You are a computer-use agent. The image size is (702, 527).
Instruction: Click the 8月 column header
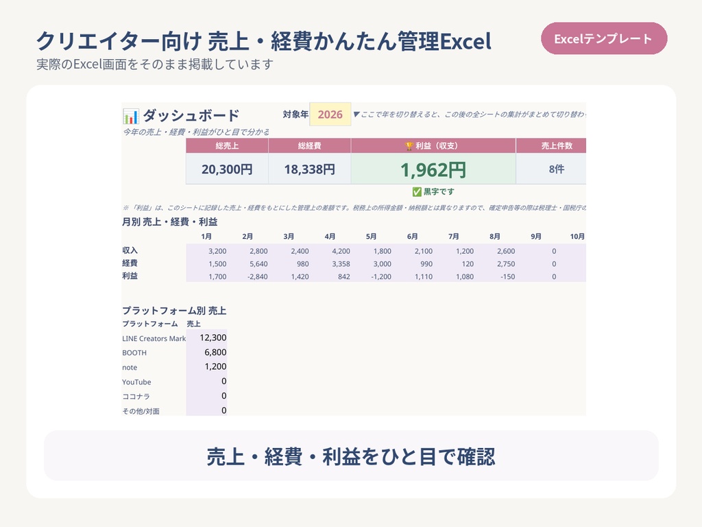[x=495, y=236]
